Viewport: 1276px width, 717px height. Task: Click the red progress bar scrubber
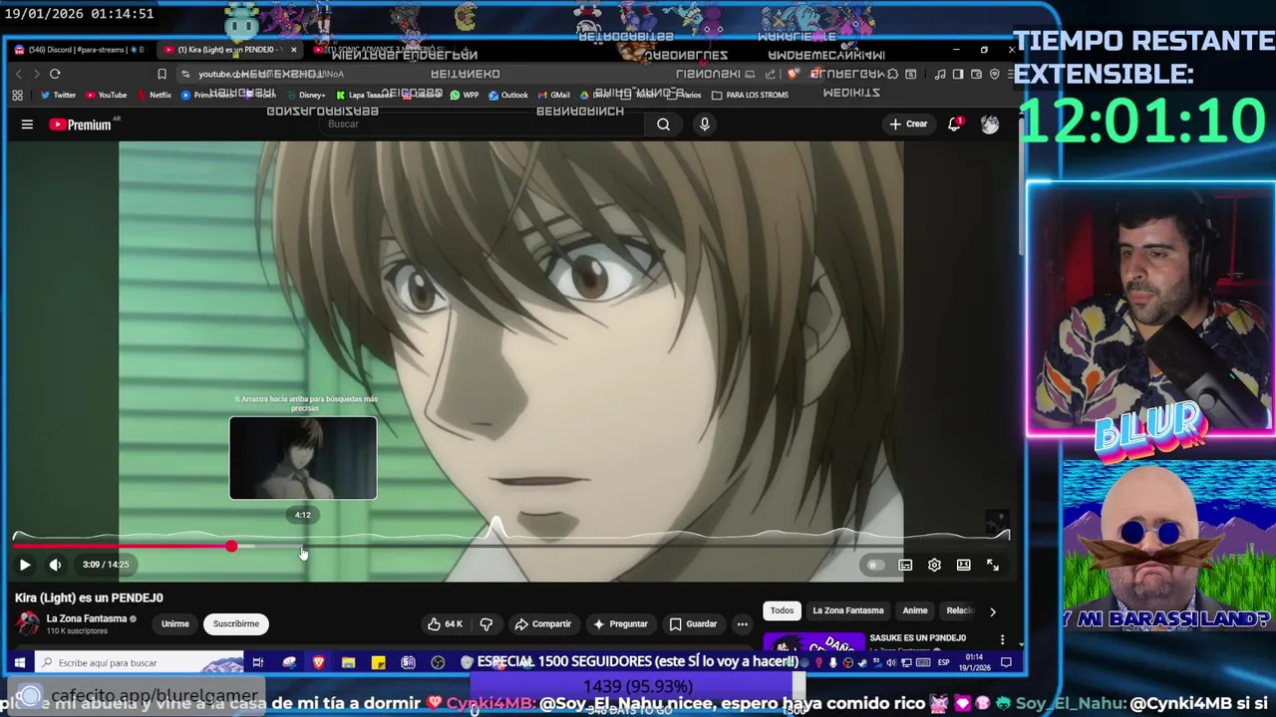pos(231,547)
